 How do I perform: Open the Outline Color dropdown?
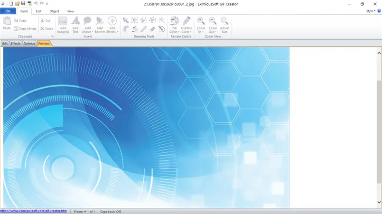tap(186, 25)
